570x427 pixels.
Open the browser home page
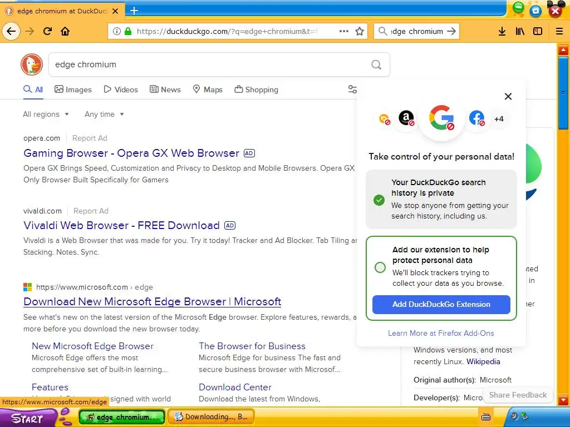(x=65, y=31)
